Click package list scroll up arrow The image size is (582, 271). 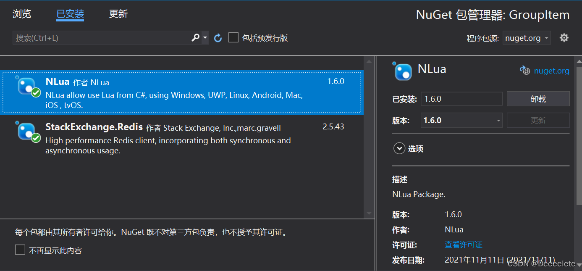tap(369, 61)
